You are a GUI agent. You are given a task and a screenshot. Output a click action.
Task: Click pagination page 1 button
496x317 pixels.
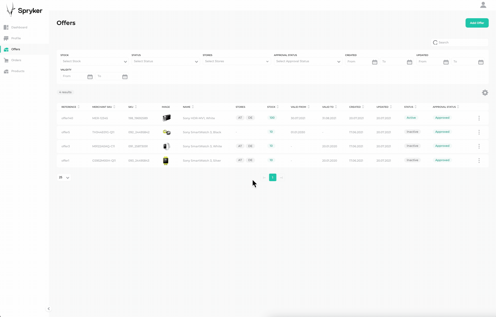point(272,177)
